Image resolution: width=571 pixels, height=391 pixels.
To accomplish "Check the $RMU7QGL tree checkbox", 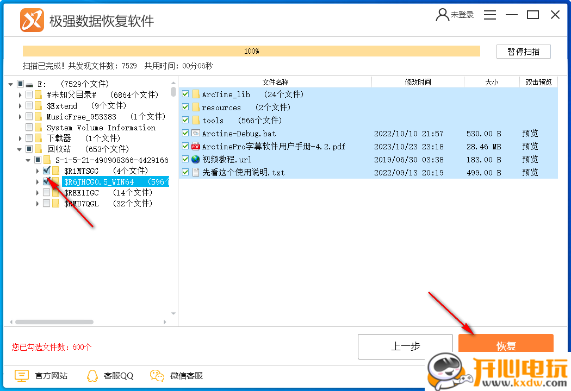I will (47, 203).
